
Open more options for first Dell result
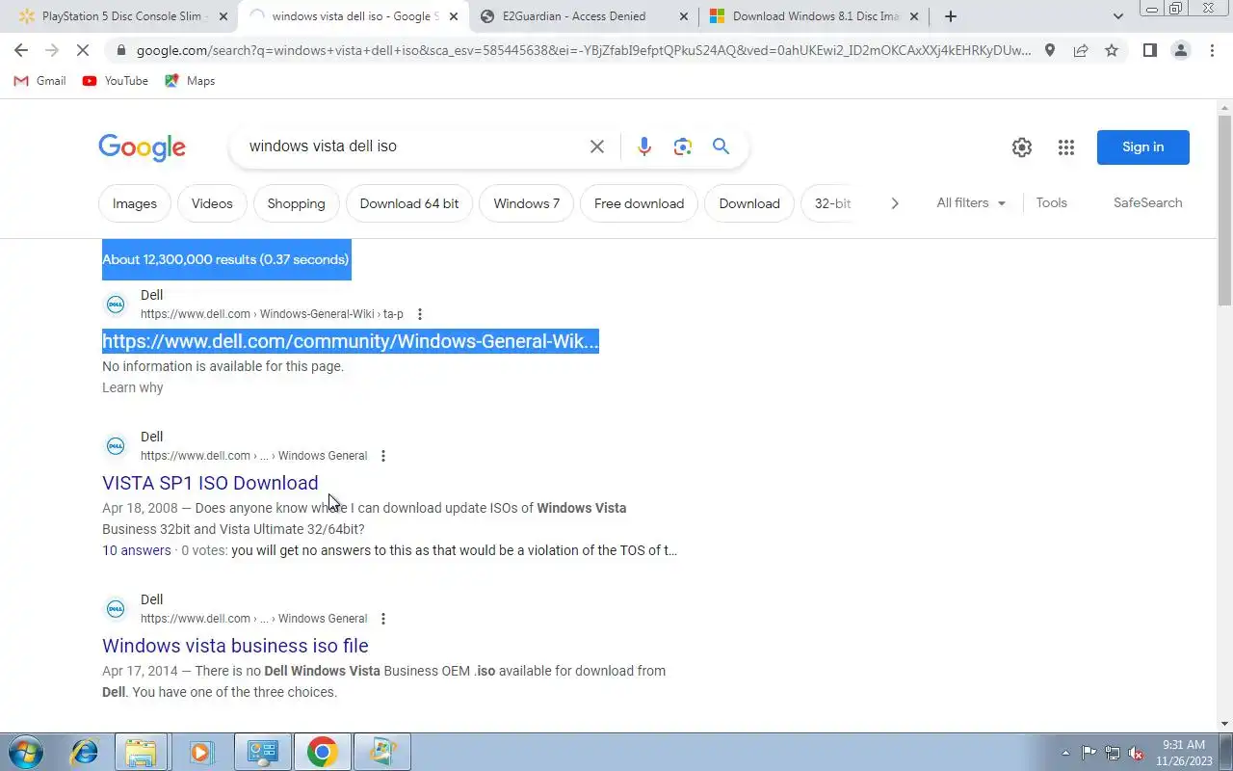point(419,314)
